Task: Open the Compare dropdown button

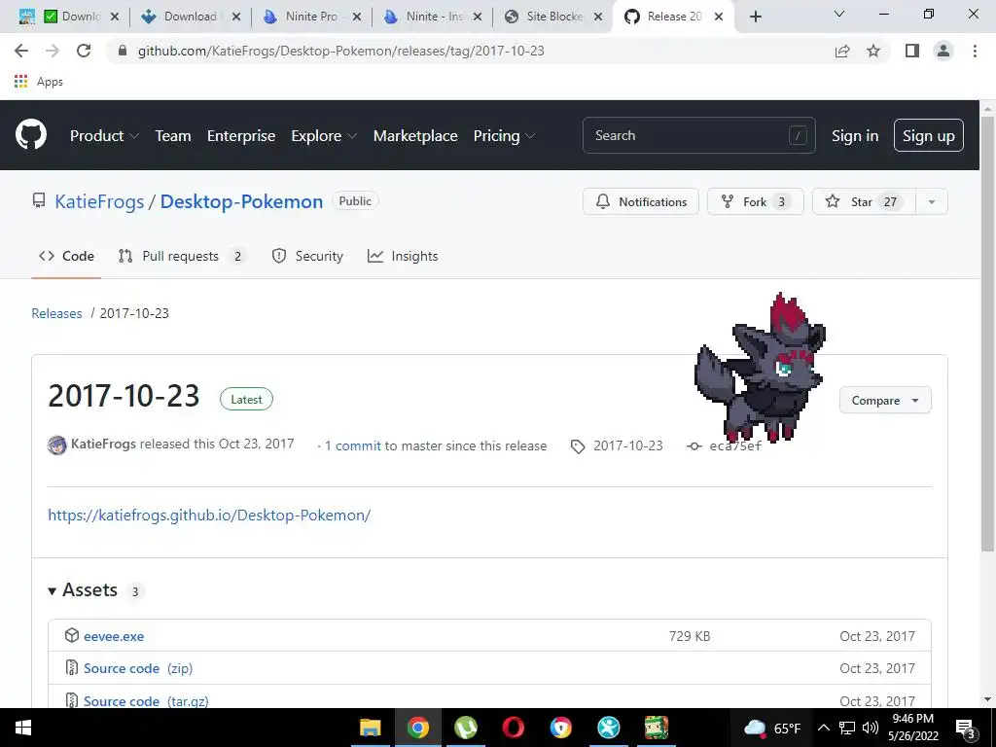Action: click(885, 400)
